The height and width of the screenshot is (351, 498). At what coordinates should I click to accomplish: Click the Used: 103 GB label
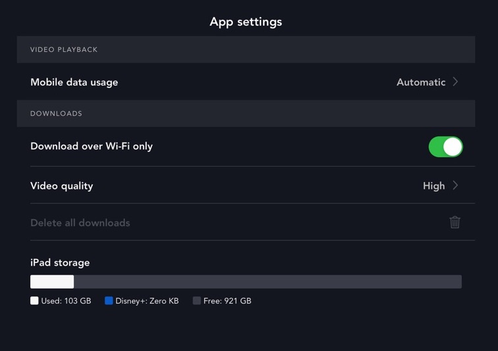coord(66,301)
